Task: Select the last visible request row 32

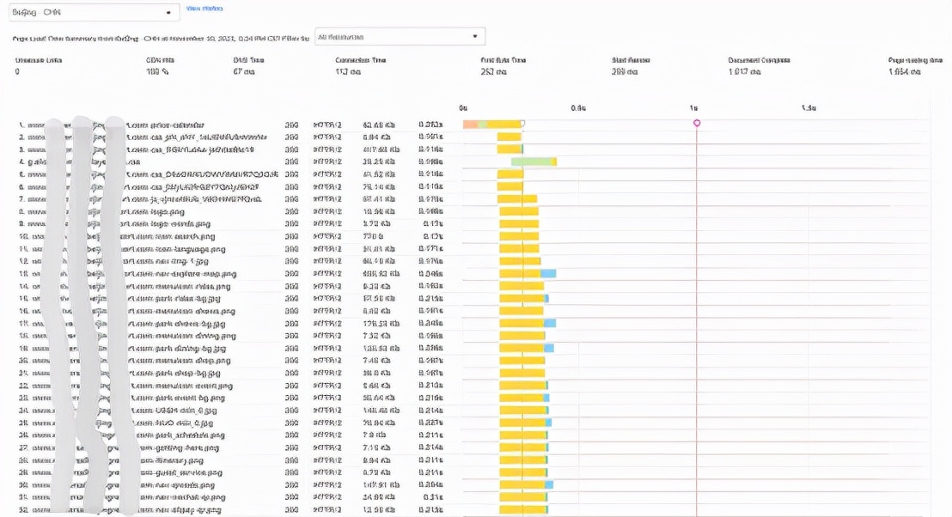Action: coord(172,510)
